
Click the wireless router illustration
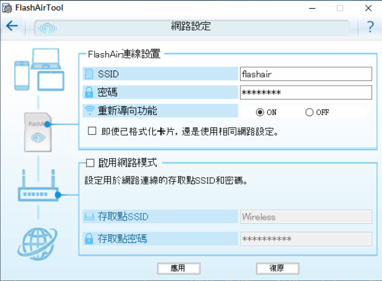[x=39, y=186]
